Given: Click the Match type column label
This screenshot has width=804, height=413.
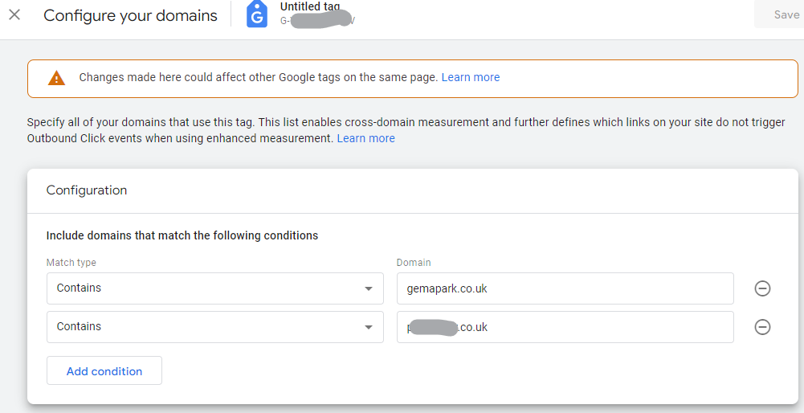Looking at the screenshot, I should [71, 263].
